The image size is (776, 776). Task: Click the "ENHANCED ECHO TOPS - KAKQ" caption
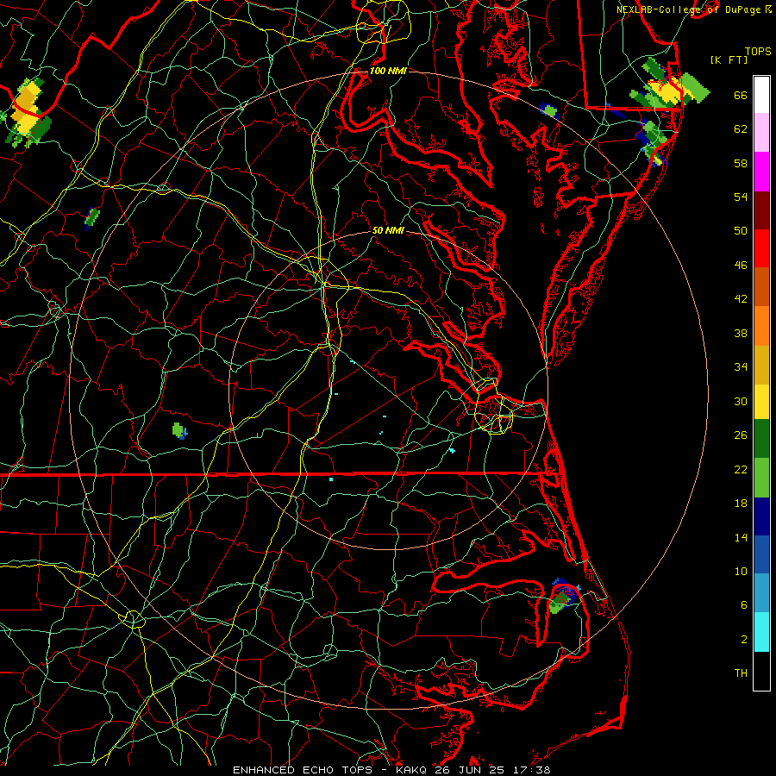click(331, 770)
